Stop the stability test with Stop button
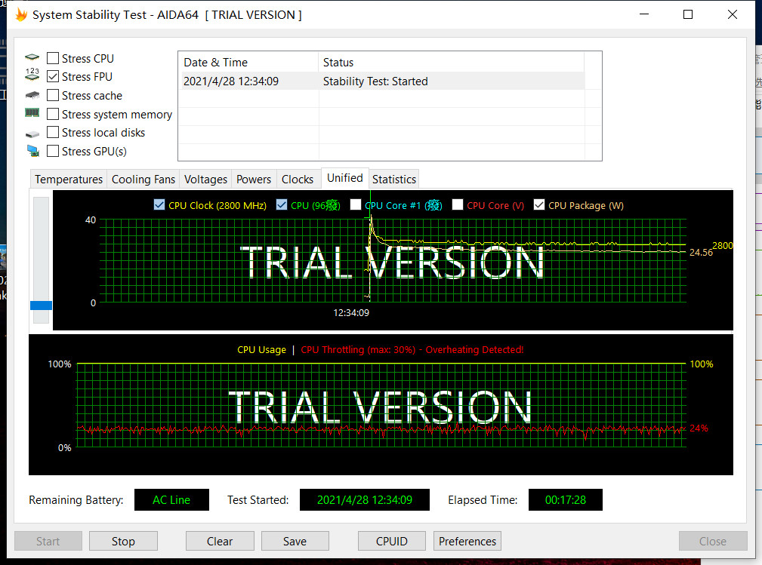 pos(123,541)
